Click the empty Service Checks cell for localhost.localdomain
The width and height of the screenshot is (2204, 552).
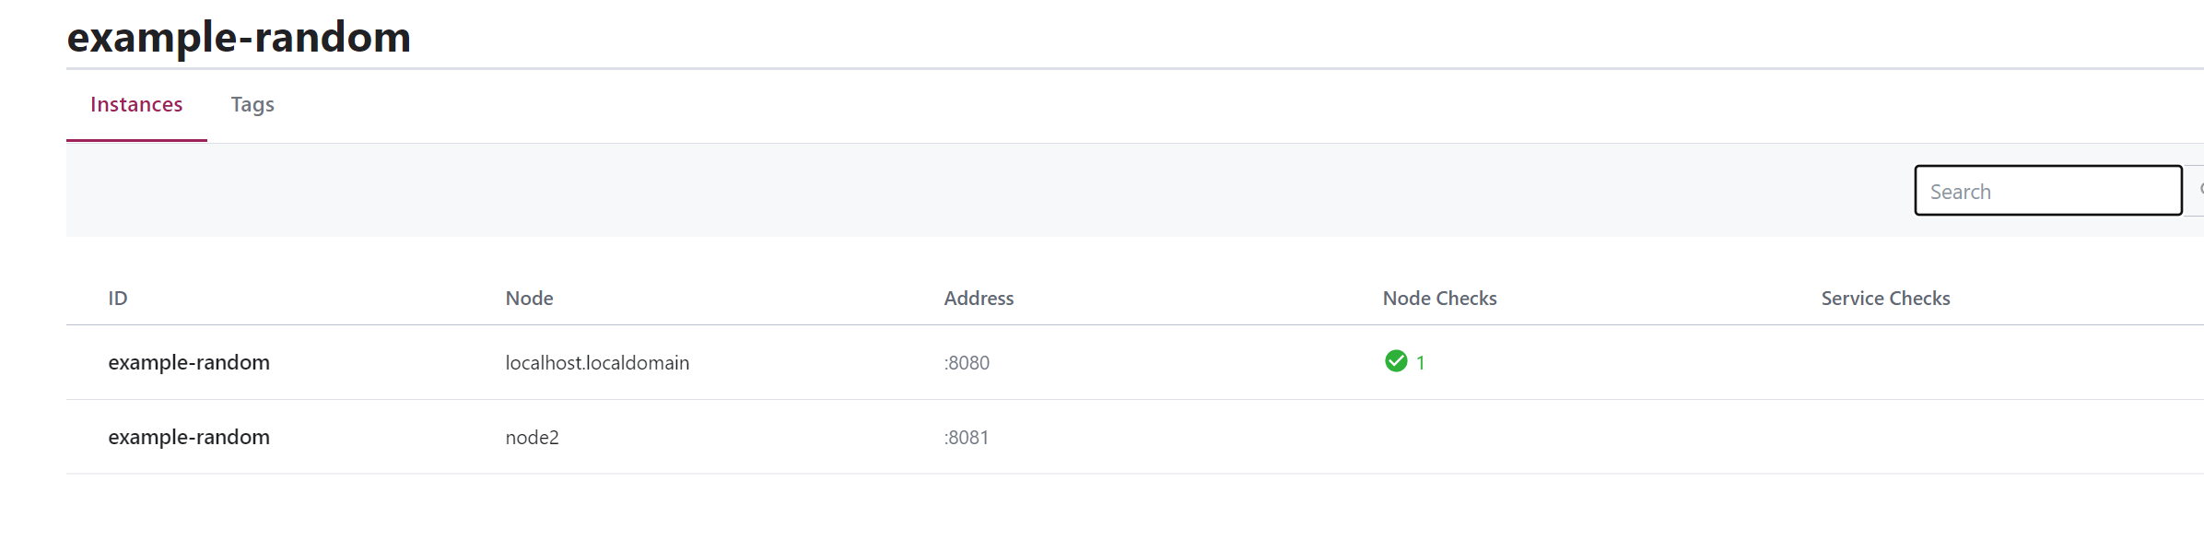(2009, 363)
